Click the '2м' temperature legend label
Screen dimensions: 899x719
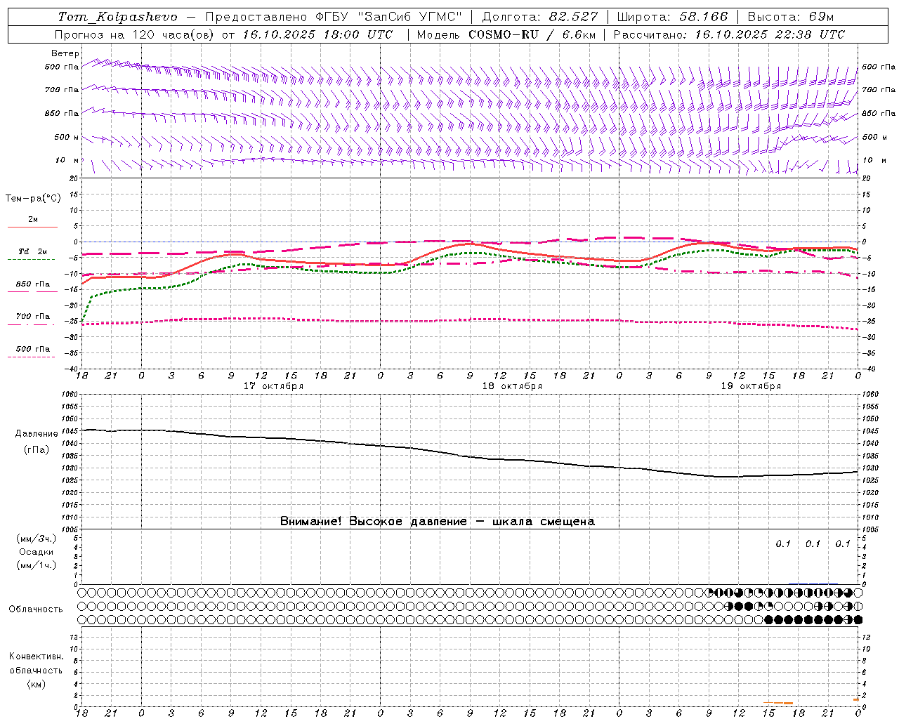tap(33, 219)
